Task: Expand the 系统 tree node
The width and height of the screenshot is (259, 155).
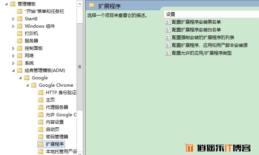Action: pyautogui.click(x=13, y=63)
